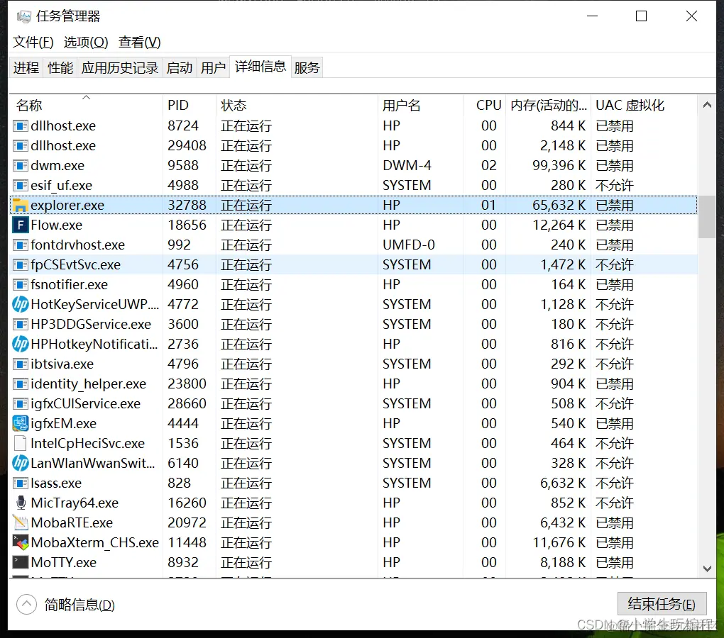Select user name DWM-4
Viewport: 724px width, 638px height.
[407, 165]
